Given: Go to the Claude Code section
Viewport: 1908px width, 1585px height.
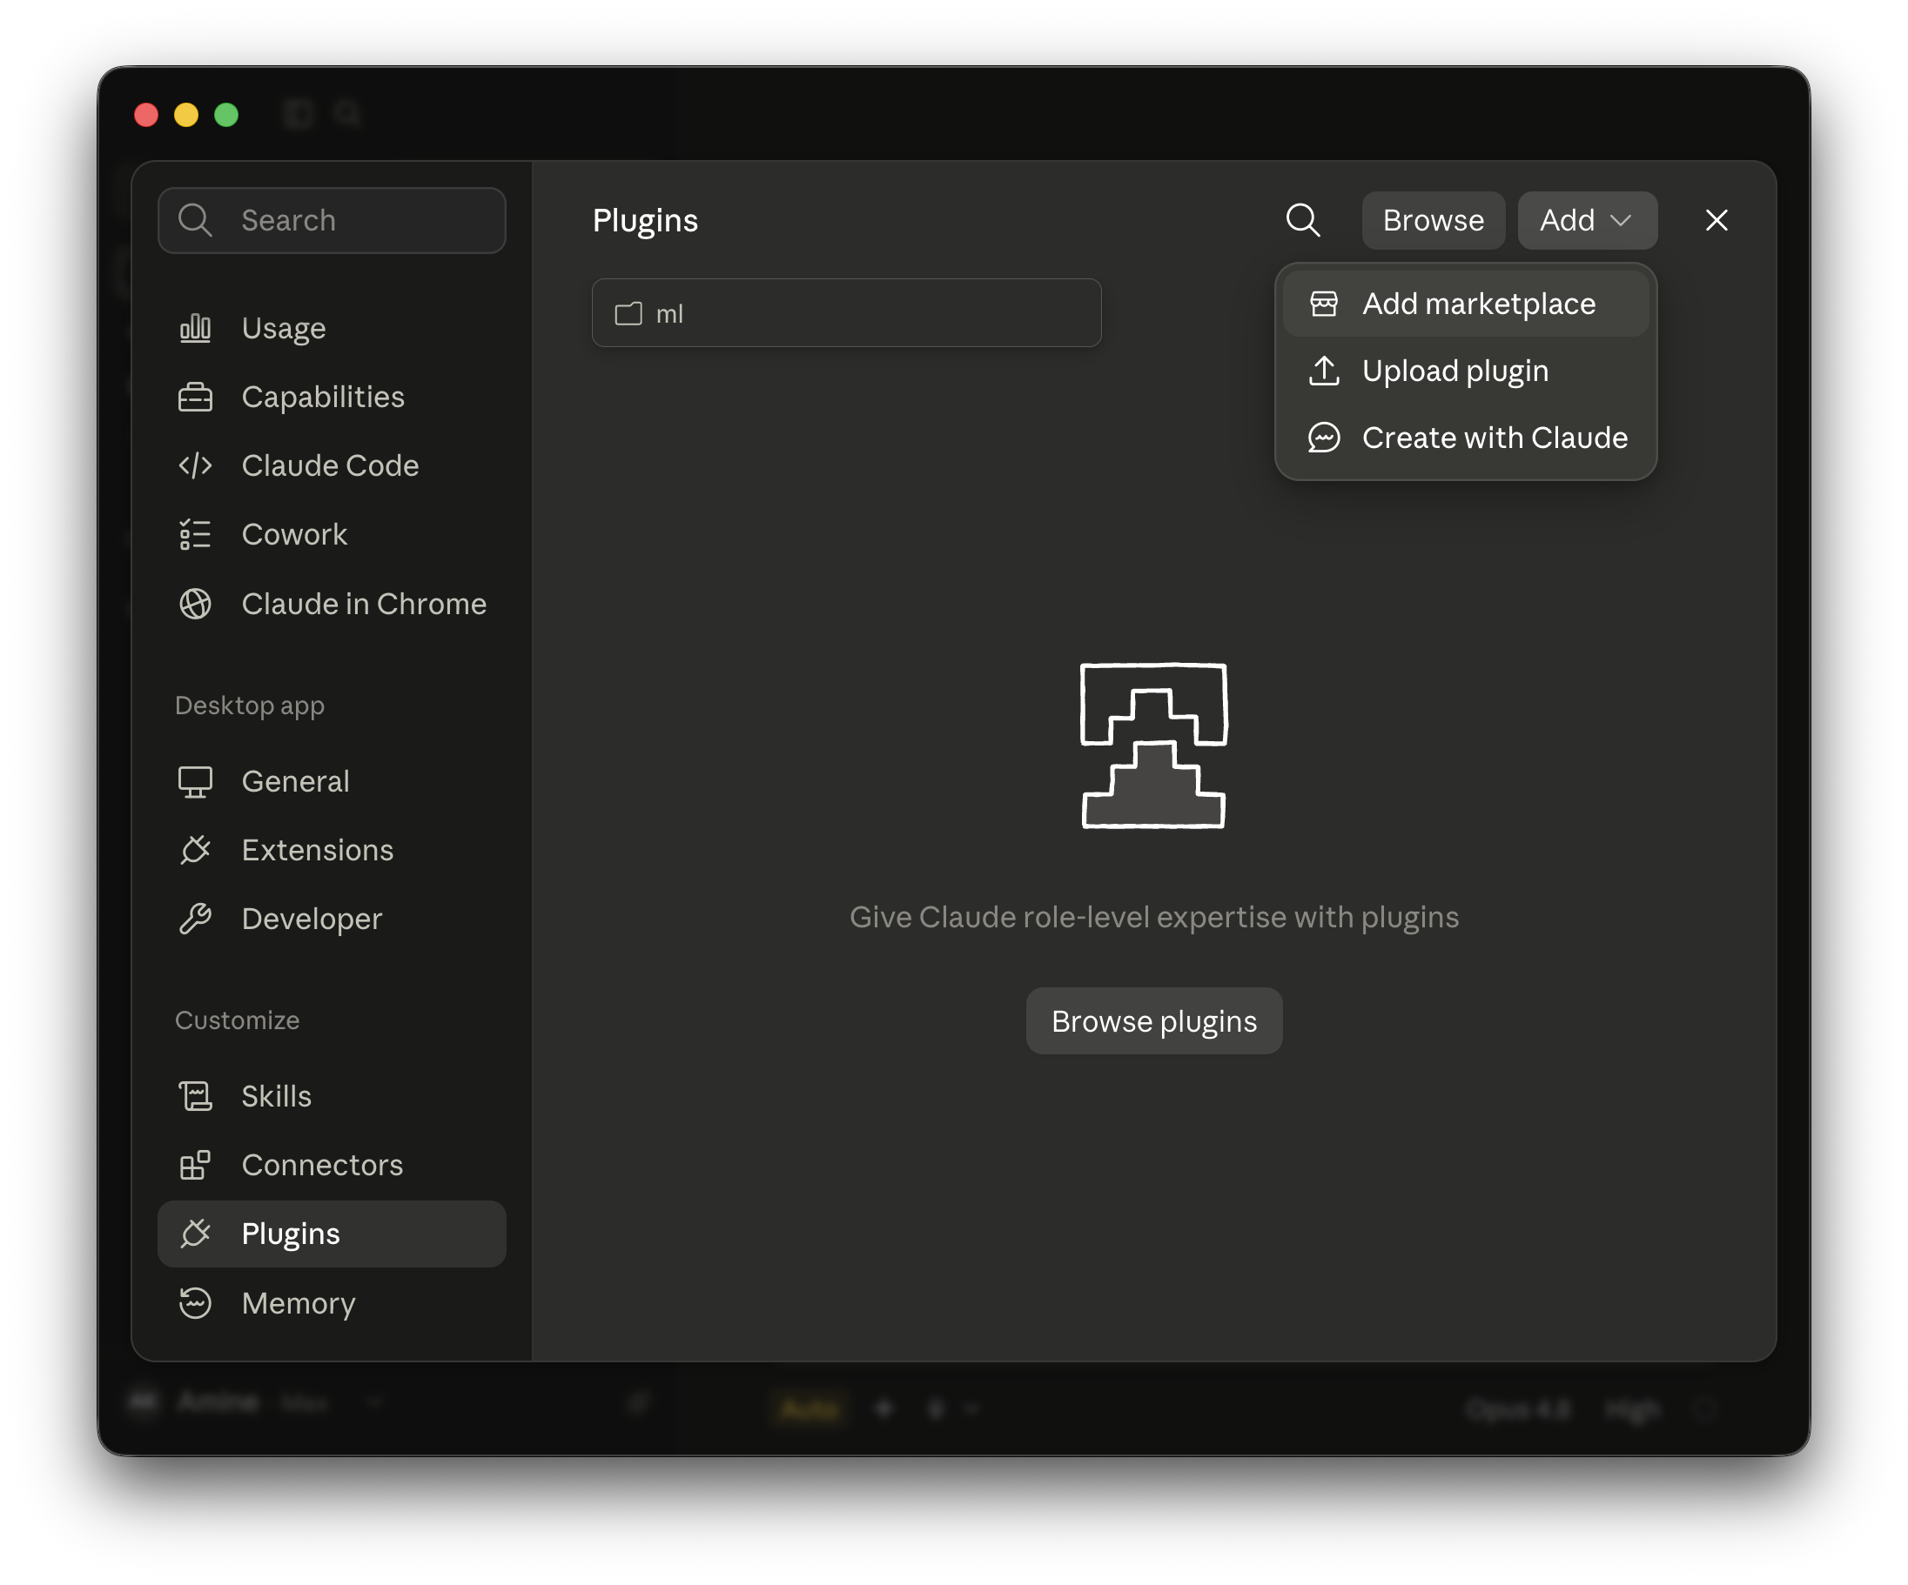Looking at the screenshot, I should coord(332,465).
